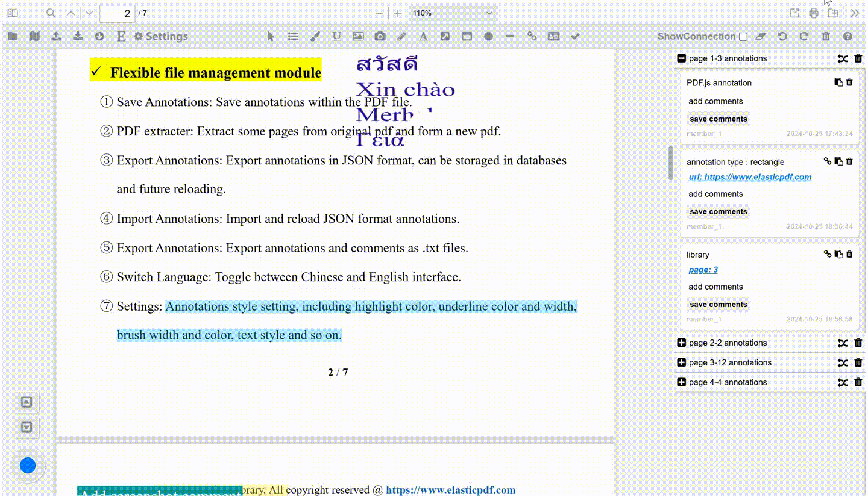Click the page-down button at bottom left

pos(27,427)
